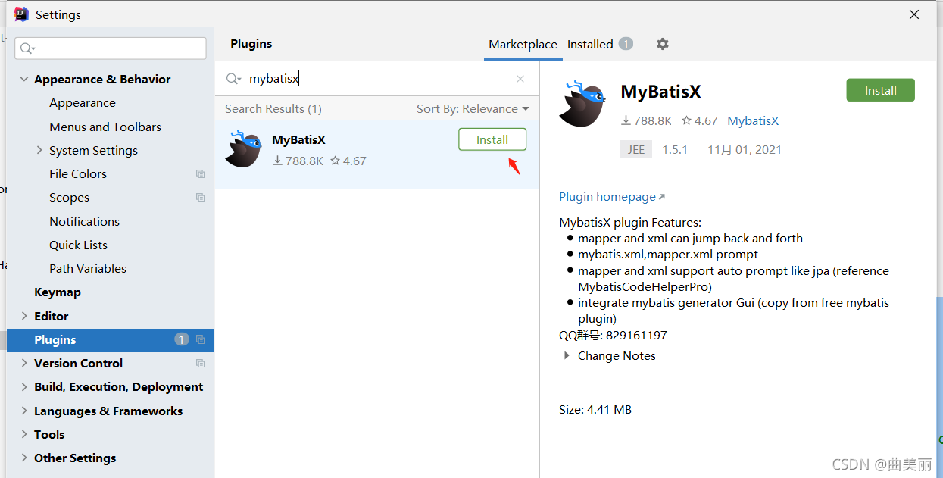Go to the Keymap settings page

pyautogui.click(x=58, y=292)
